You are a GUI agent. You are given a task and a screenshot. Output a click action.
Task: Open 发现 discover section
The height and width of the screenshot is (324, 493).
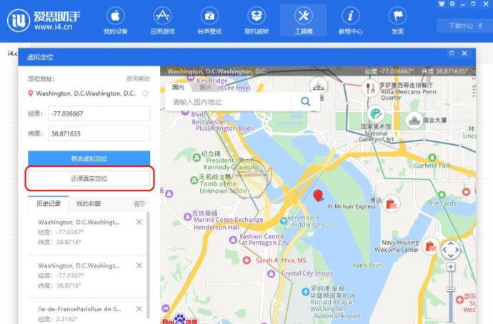[397, 21]
